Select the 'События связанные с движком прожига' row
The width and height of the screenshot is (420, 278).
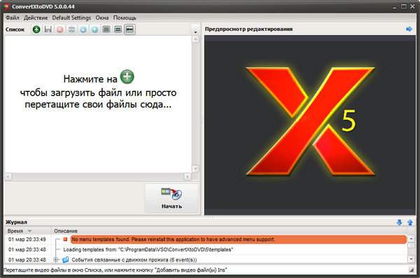pyautogui.click(x=134, y=260)
